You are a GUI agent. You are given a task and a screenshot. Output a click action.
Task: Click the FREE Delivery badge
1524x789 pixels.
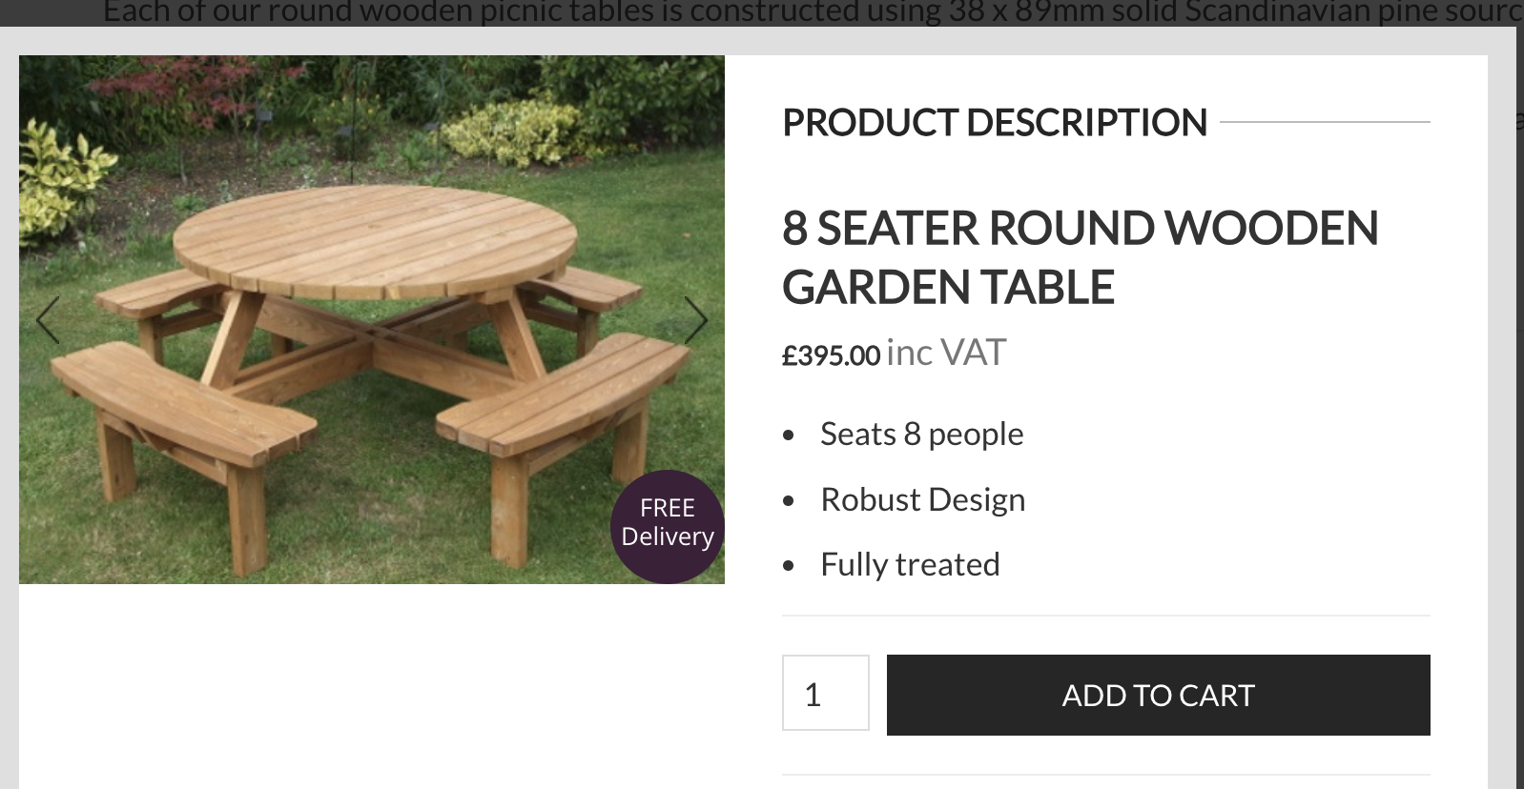pos(668,524)
